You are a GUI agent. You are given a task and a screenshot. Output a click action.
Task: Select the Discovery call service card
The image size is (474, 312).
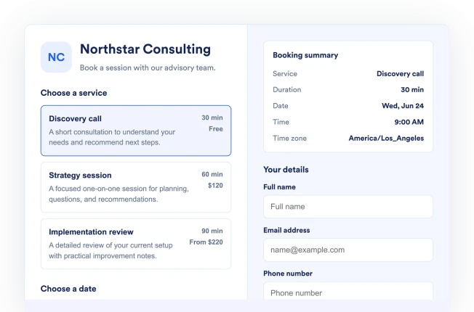click(136, 131)
